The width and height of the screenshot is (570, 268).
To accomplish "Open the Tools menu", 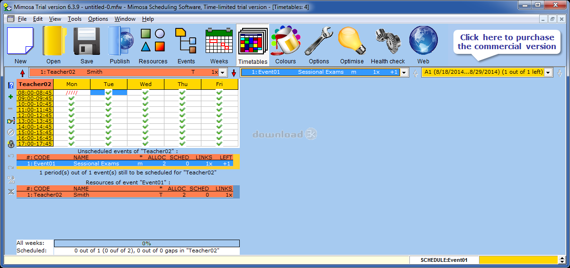I will [74, 19].
